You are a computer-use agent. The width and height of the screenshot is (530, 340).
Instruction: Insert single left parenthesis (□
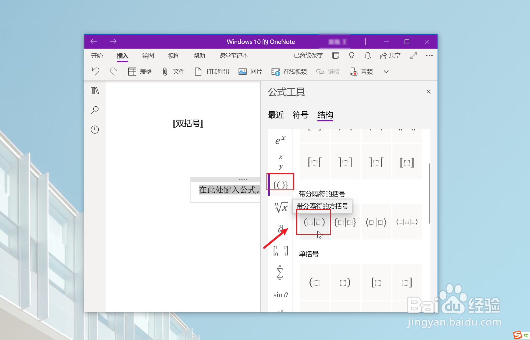click(314, 282)
